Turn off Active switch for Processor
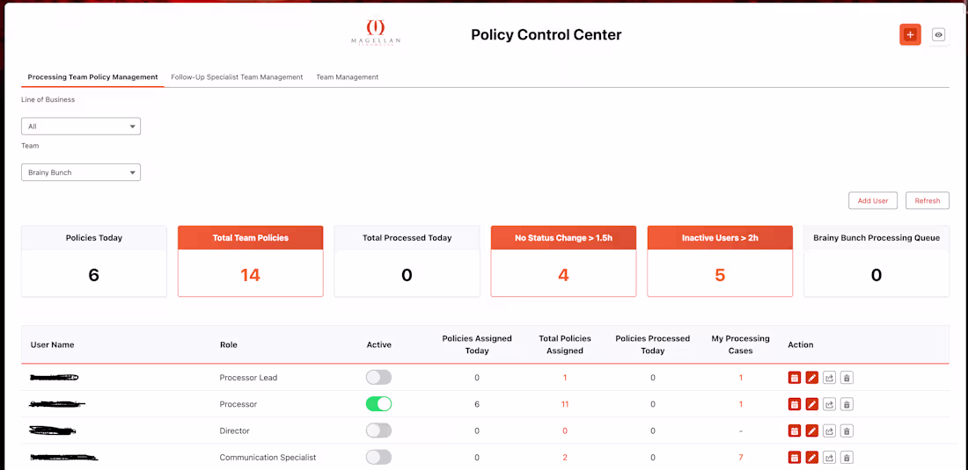 [x=378, y=404]
